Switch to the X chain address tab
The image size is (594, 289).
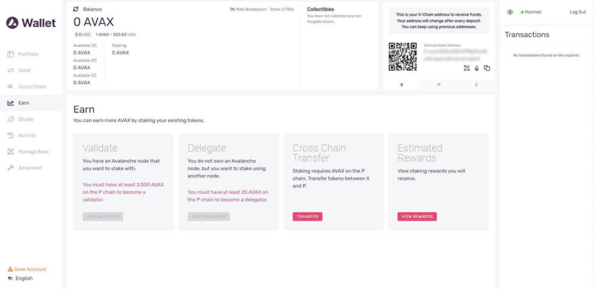pyautogui.click(x=401, y=85)
